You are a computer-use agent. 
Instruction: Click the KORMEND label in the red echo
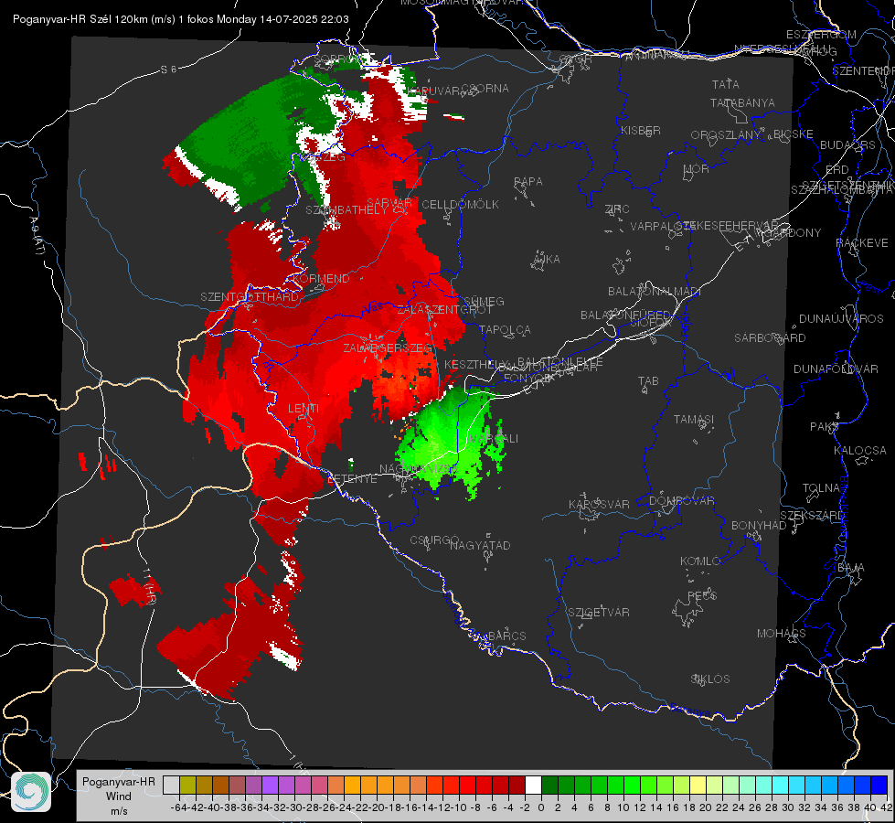[322, 279]
